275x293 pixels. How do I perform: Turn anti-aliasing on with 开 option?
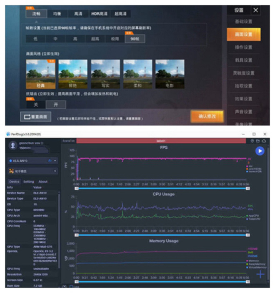pyautogui.click(x=55, y=105)
